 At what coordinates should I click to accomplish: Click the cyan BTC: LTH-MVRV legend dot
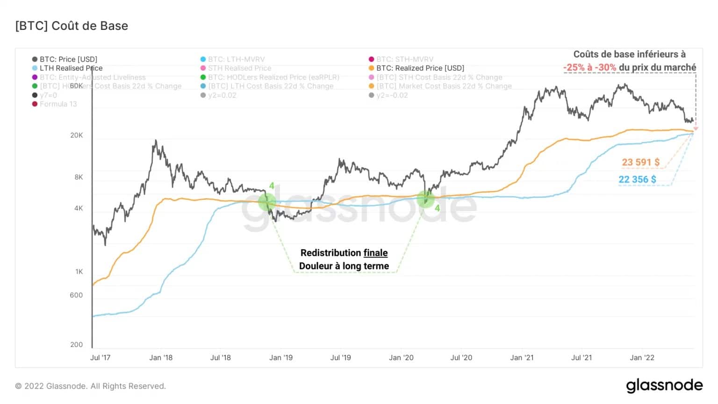pyautogui.click(x=203, y=59)
